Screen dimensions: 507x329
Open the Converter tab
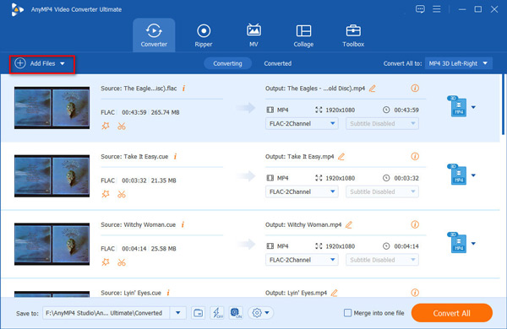point(154,35)
